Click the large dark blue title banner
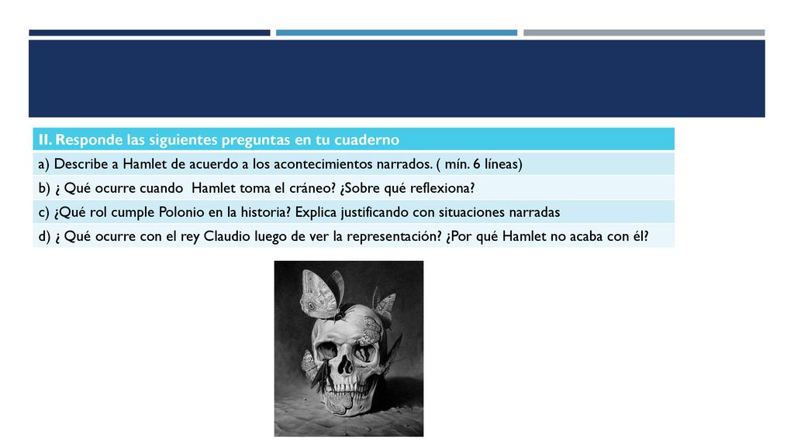 point(396,78)
